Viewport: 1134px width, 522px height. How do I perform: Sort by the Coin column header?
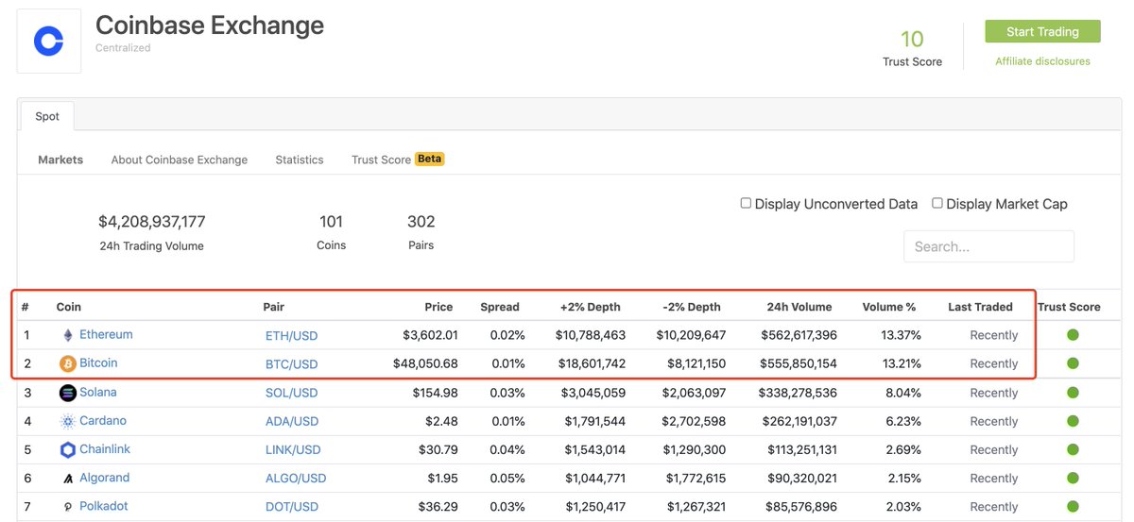tap(69, 307)
